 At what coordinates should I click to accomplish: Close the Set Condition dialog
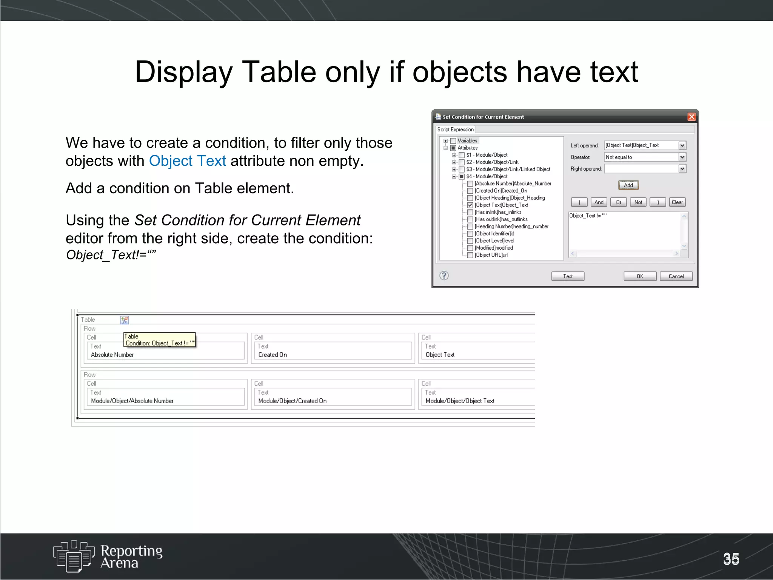pos(691,117)
